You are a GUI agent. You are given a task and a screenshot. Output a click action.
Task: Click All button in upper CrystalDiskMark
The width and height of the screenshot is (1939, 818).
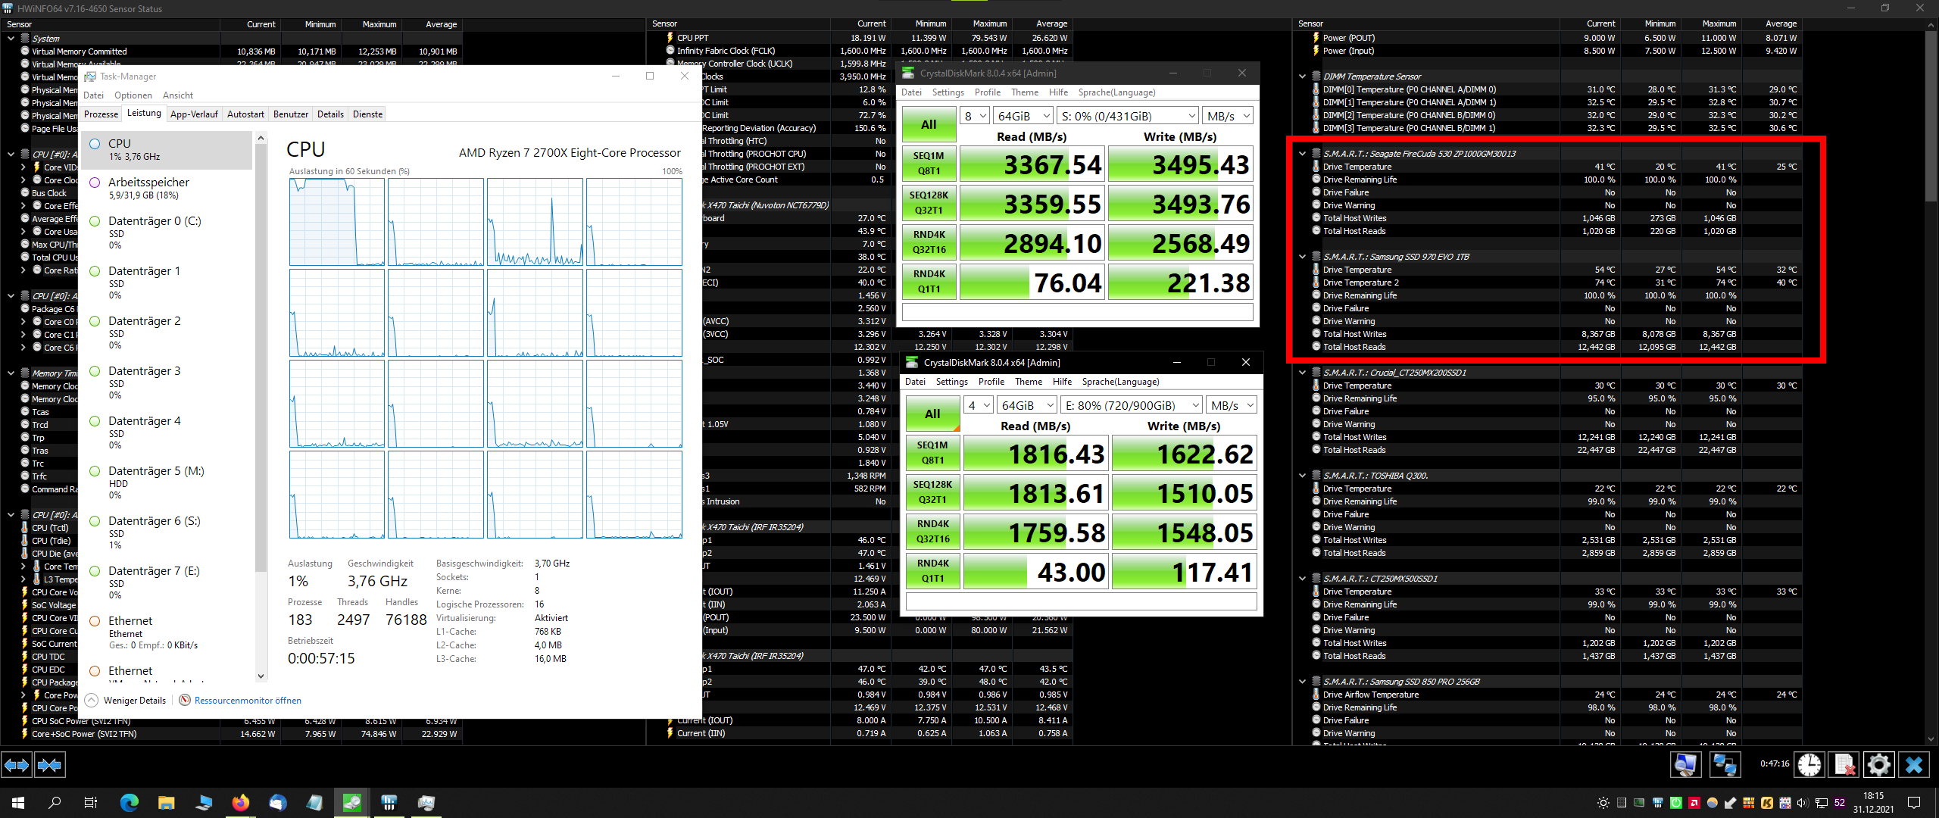point(929,124)
